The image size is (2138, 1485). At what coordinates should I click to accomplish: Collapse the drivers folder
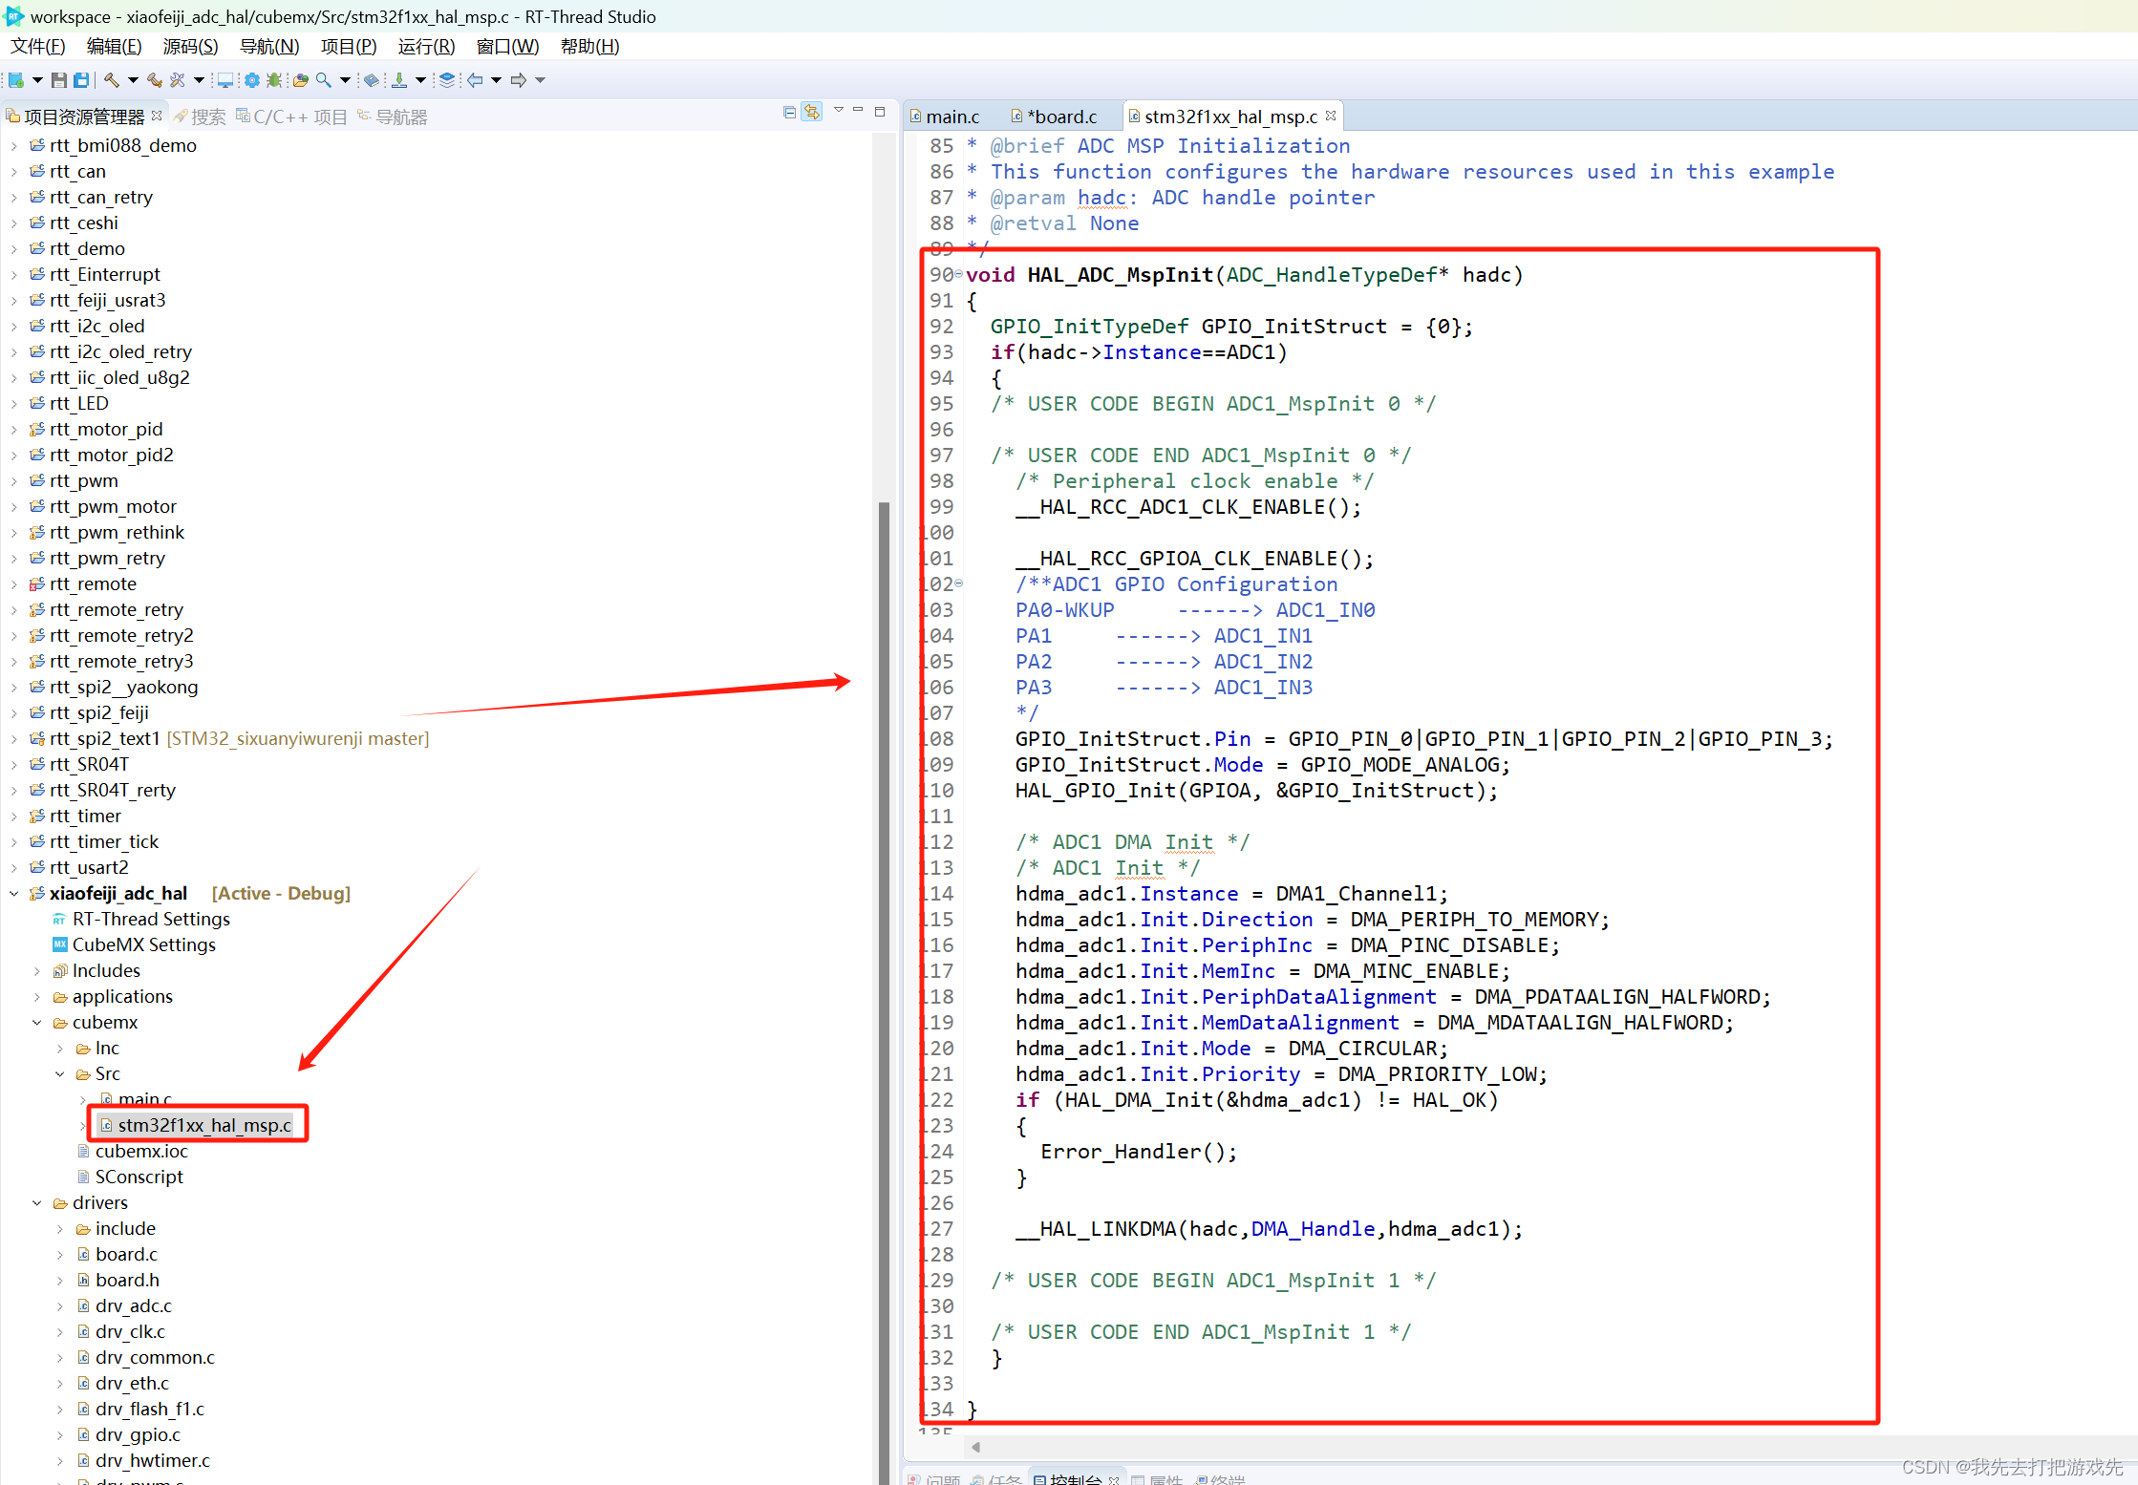point(36,1202)
